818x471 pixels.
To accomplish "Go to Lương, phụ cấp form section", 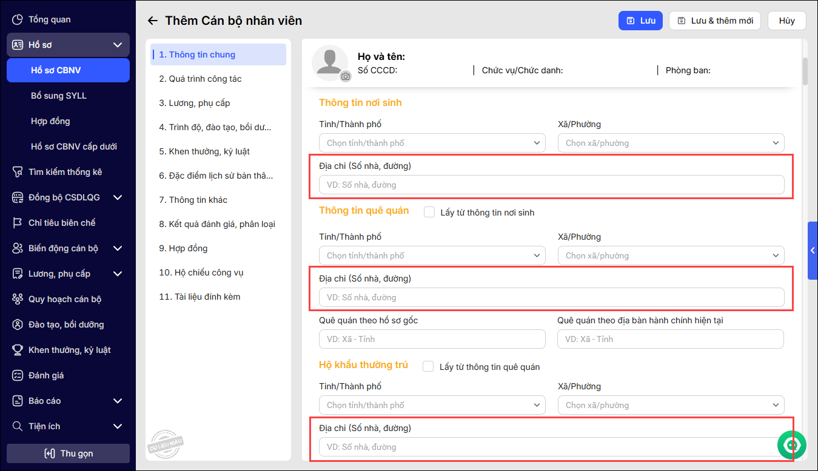I will click(x=195, y=103).
